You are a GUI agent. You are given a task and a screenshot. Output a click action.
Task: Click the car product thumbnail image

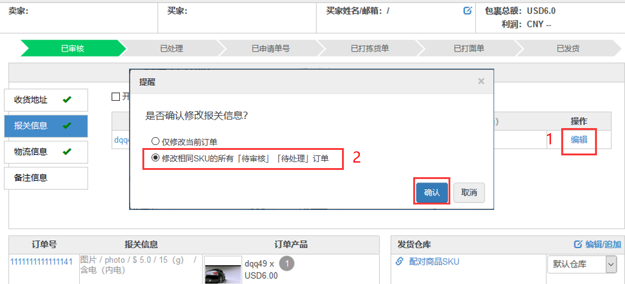click(x=223, y=270)
